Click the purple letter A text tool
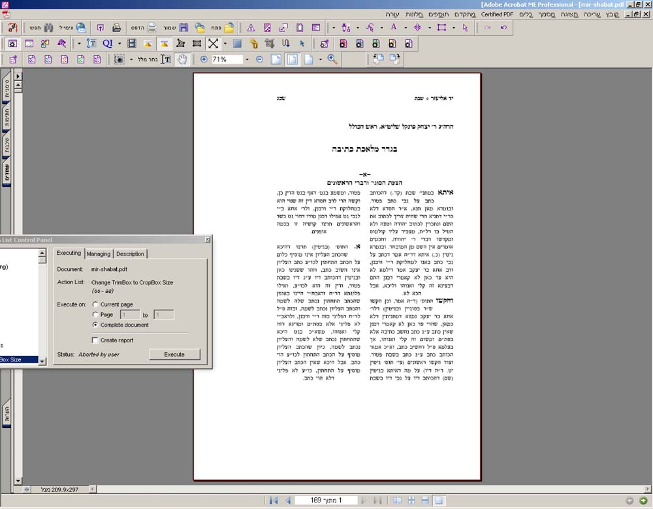 394,27
